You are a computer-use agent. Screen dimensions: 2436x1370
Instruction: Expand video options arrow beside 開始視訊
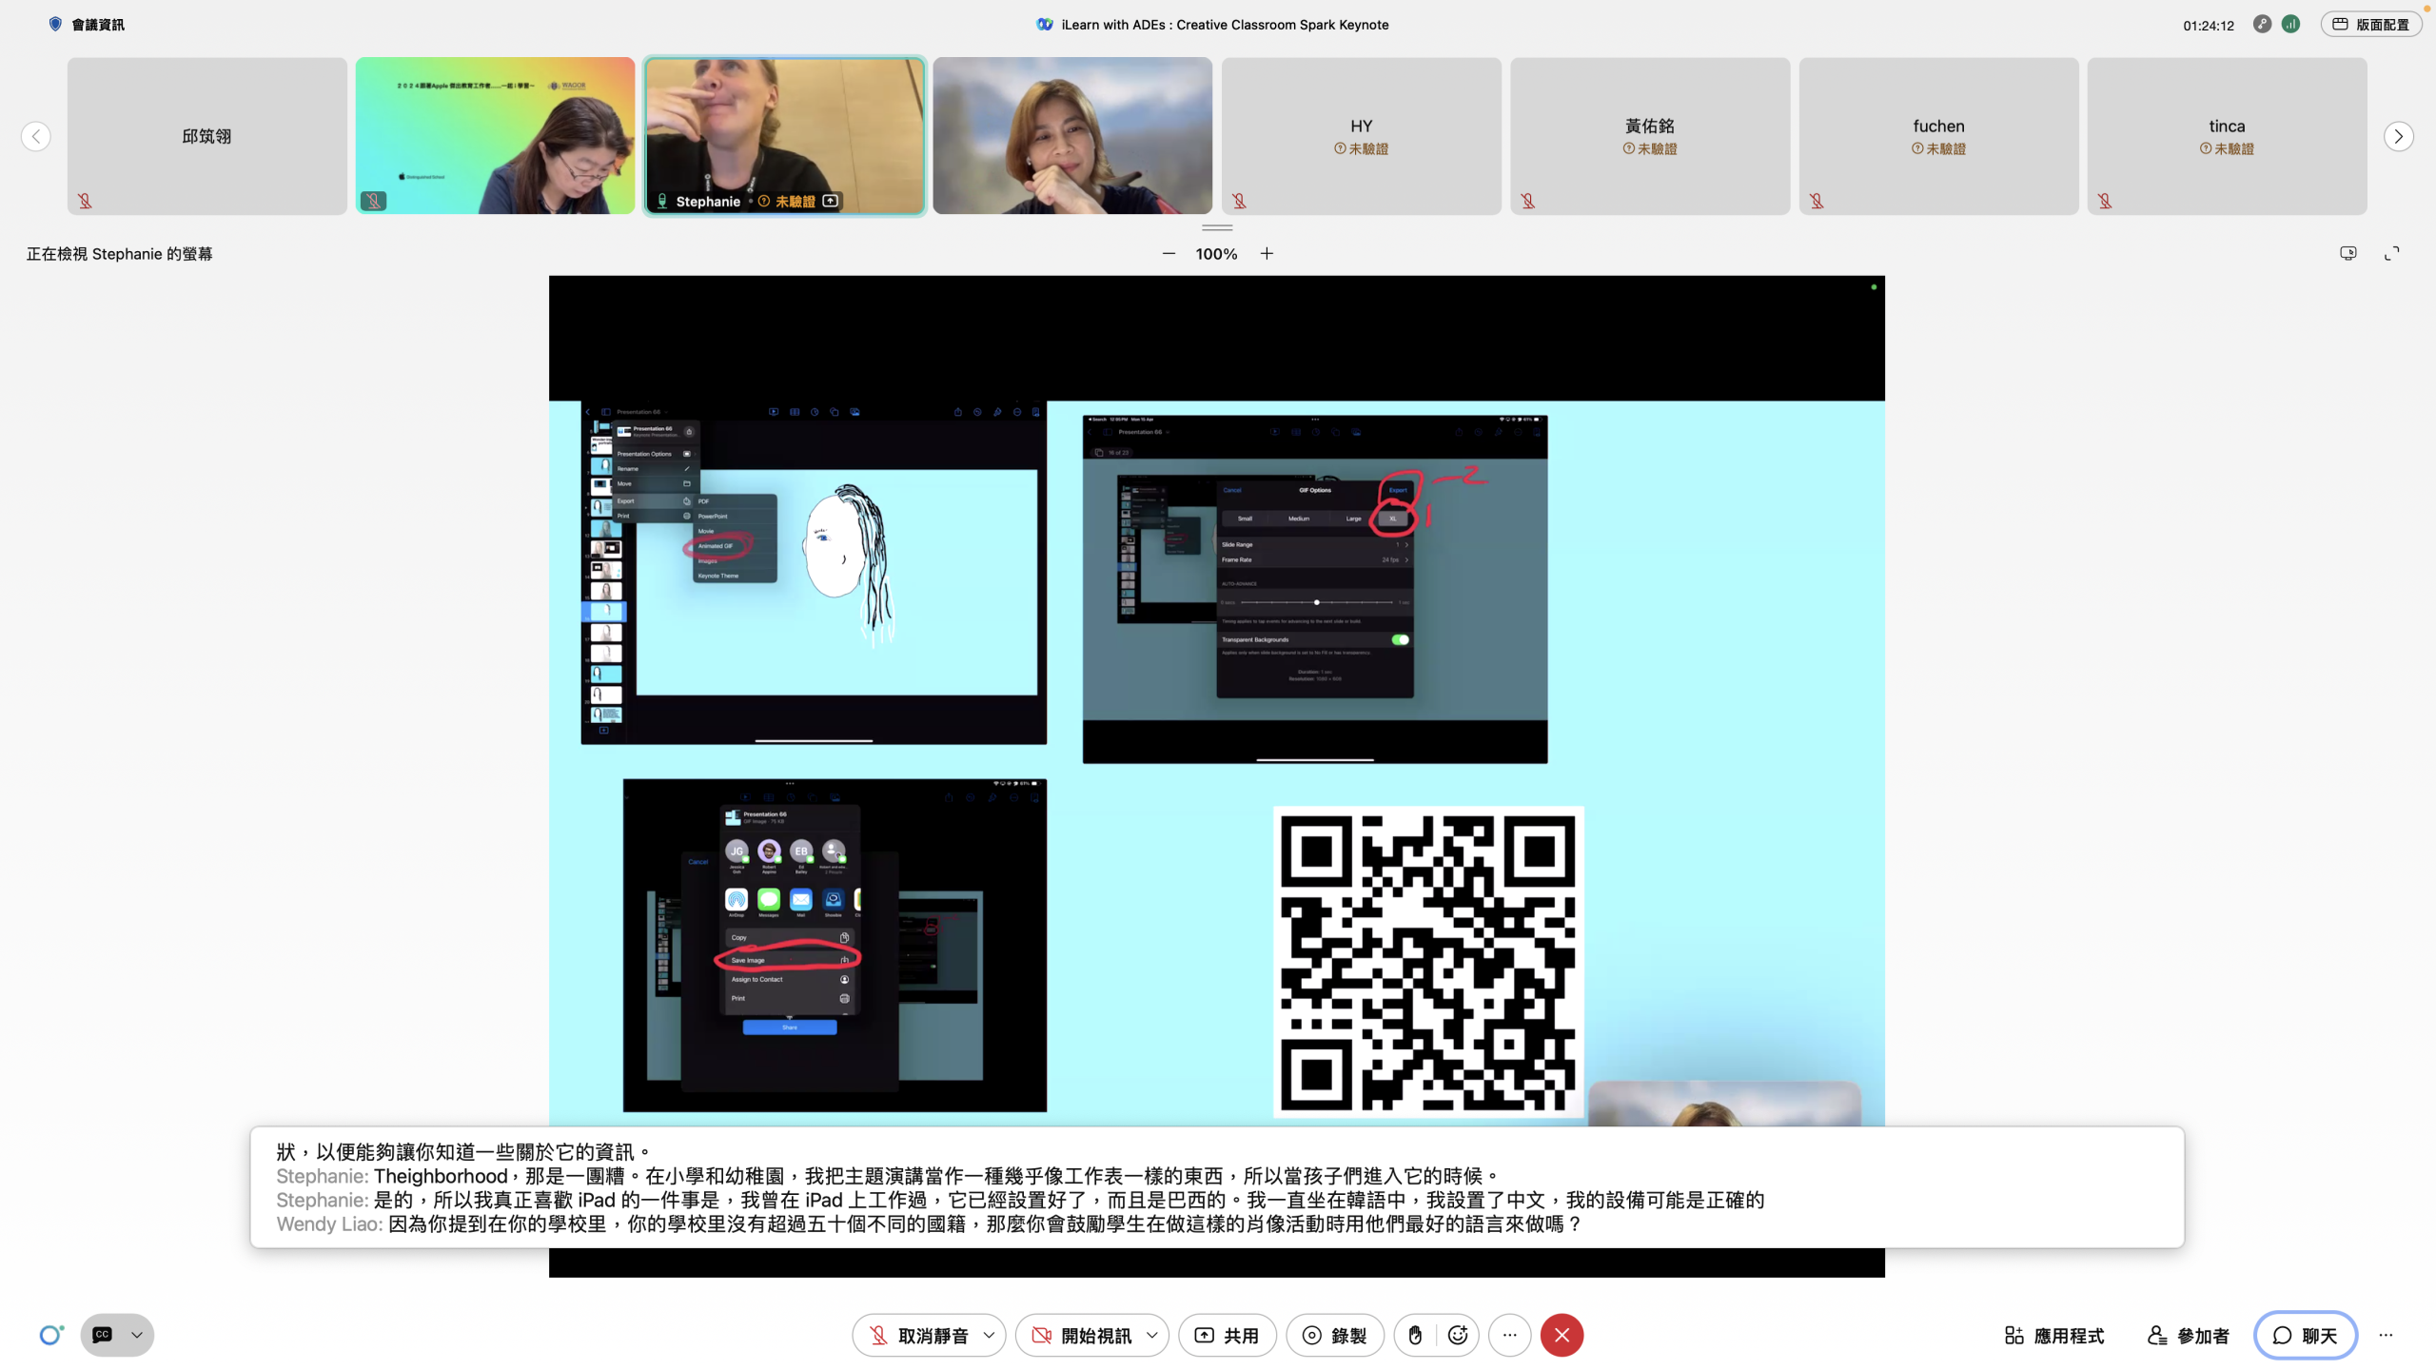coord(1152,1335)
